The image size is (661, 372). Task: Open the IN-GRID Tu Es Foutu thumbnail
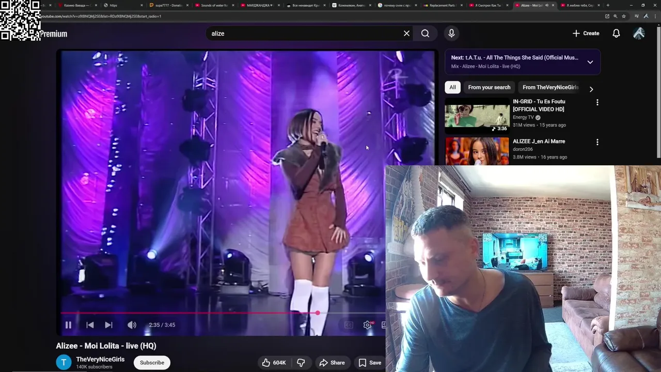(477, 116)
